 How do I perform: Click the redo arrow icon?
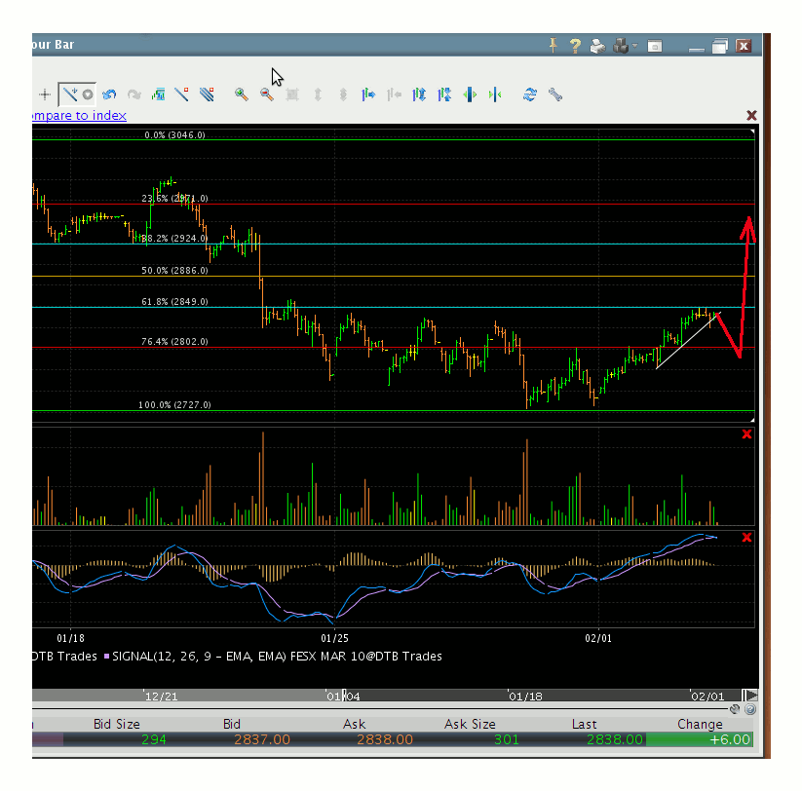pos(134,94)
